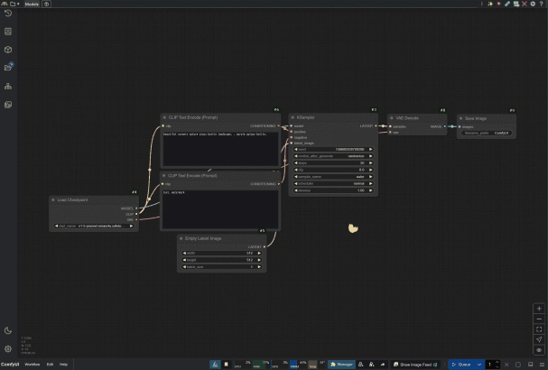The image size is (548, 370).
Task: Open the workflows folder icon with badge
Action: click(x=8, y=67)
